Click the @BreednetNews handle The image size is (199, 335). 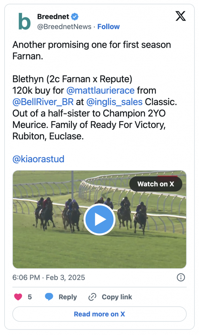pyautogui.click(x=64, y=27)
